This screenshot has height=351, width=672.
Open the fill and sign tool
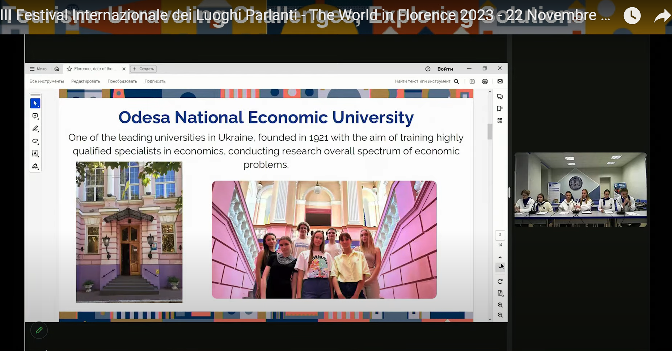[35, 166]
